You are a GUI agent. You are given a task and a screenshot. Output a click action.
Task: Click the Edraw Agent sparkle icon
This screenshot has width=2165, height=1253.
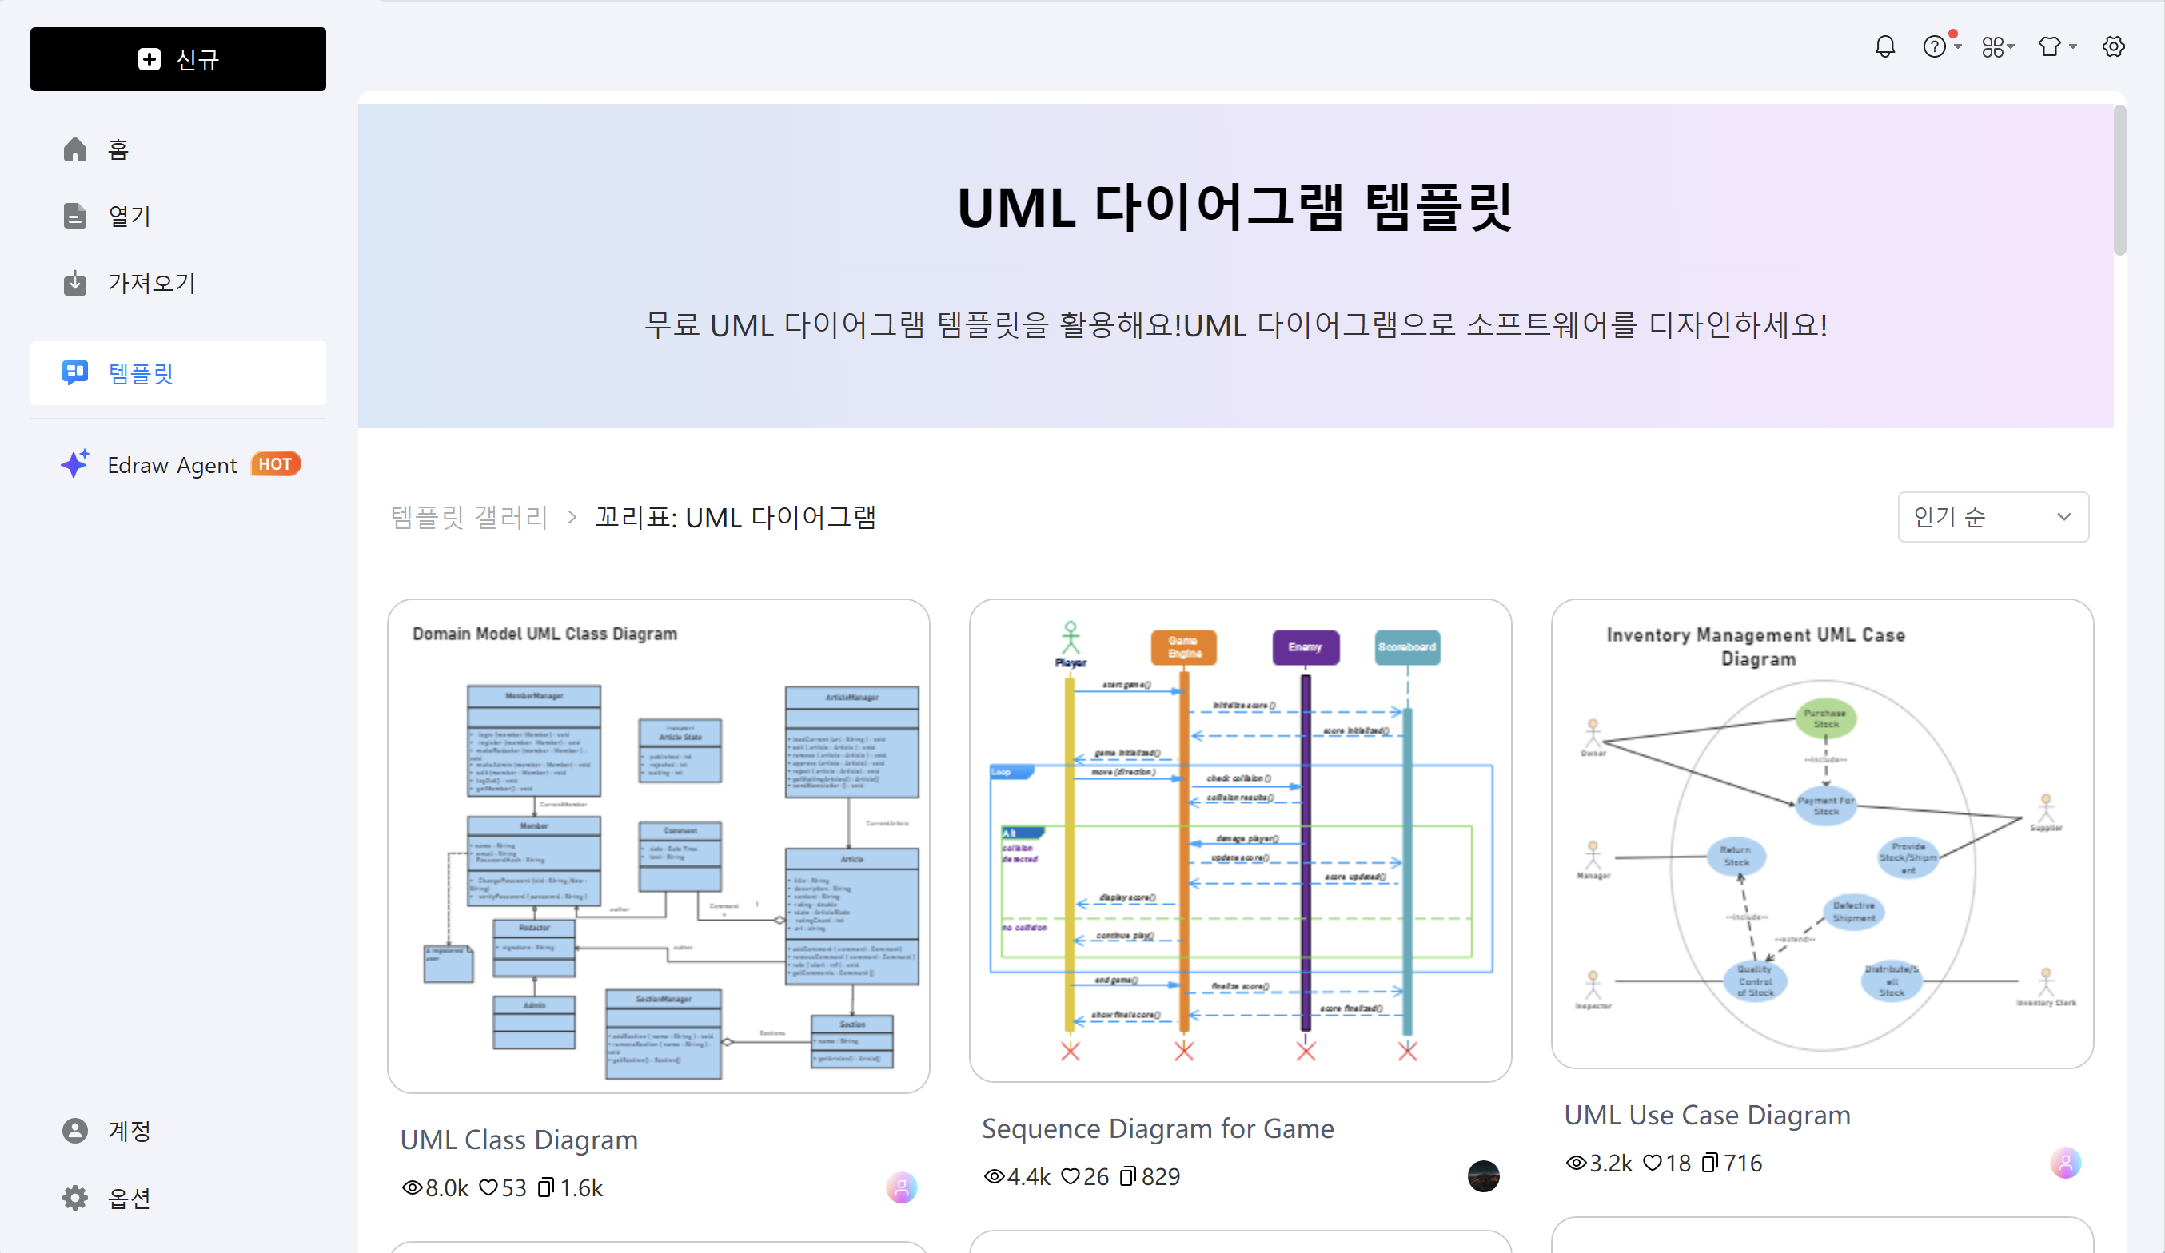click(74, 463)
